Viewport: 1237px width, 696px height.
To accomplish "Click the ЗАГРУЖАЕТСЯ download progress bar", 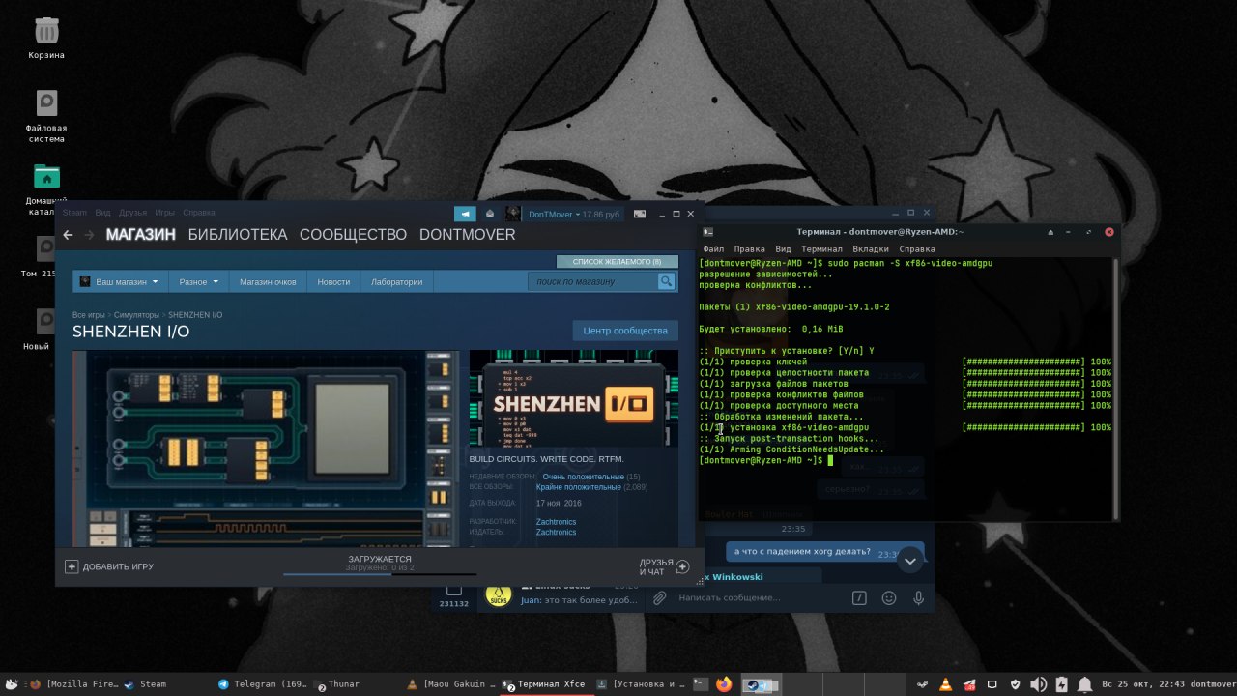I will point(380,573).
